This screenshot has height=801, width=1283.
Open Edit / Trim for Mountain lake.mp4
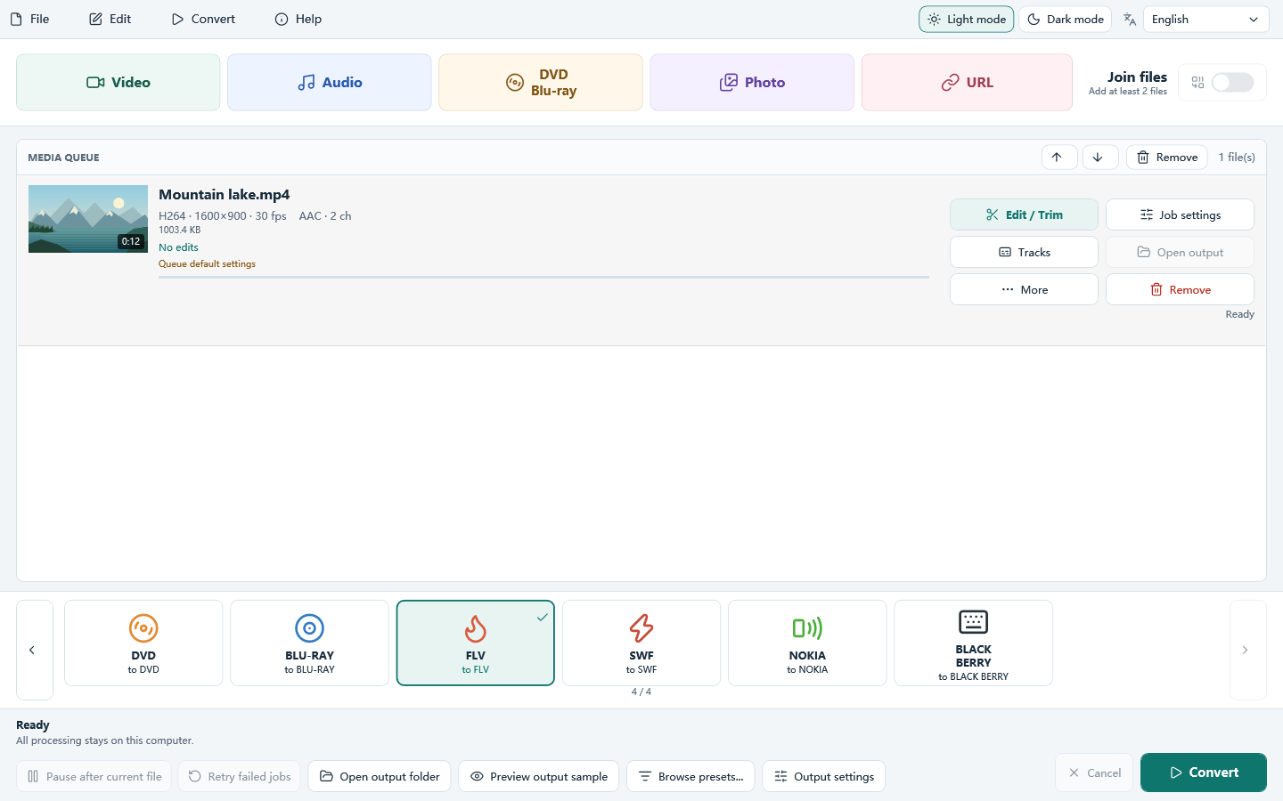point(1024,214)
